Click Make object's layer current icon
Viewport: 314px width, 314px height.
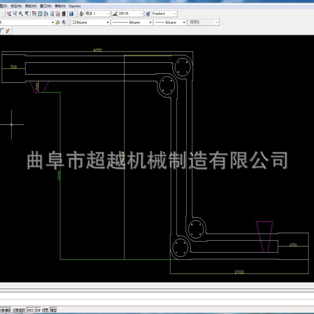click(58, 22)
